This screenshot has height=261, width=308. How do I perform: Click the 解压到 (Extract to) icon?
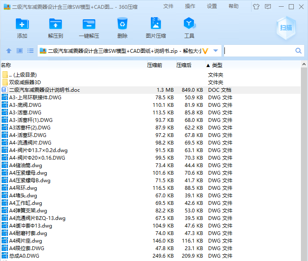click(x=56, y=24)
